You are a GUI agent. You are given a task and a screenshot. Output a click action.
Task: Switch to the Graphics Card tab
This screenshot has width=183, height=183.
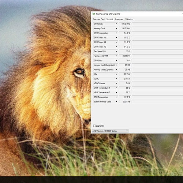[99, 19]
